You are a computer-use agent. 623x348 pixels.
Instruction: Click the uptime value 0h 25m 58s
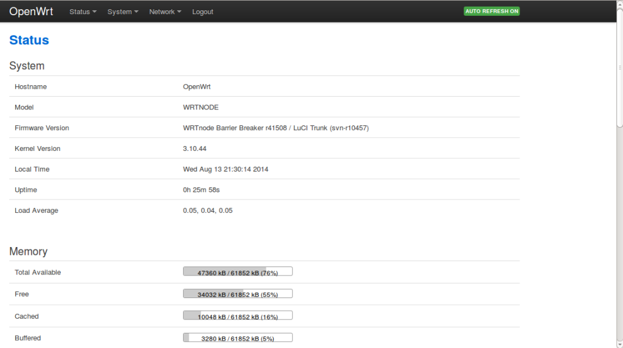click(201, 190)
